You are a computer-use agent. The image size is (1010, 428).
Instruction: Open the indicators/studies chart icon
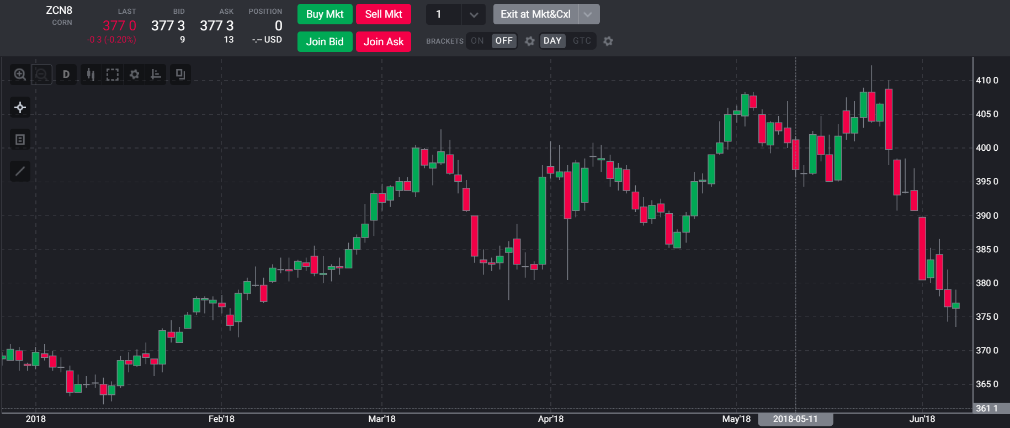pos(156,74)
